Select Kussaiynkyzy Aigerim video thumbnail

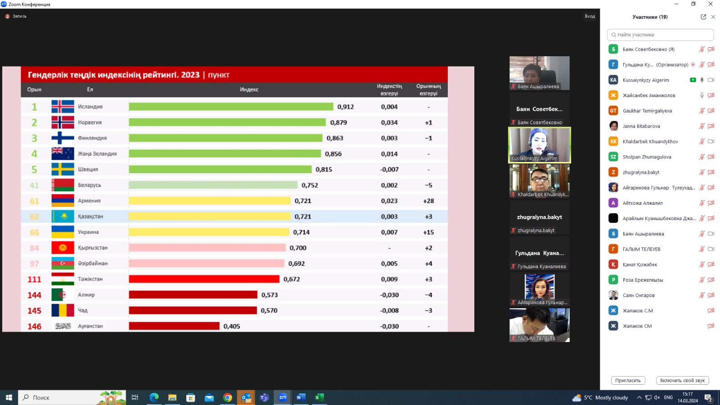(540, 145)
